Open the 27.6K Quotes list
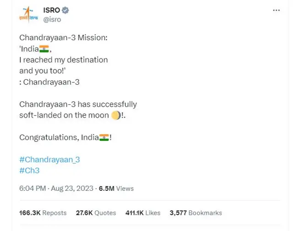Screen dimensions: 293x231 tap(96, 213)
